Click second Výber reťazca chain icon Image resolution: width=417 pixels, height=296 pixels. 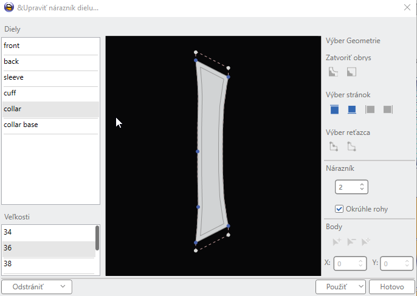click(351, 146)
